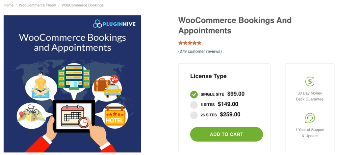The width and height of the screenshot is (337, 155).
Task: Open WooCommerce Bookings breadcrumb link
Action: pos(82,5)
